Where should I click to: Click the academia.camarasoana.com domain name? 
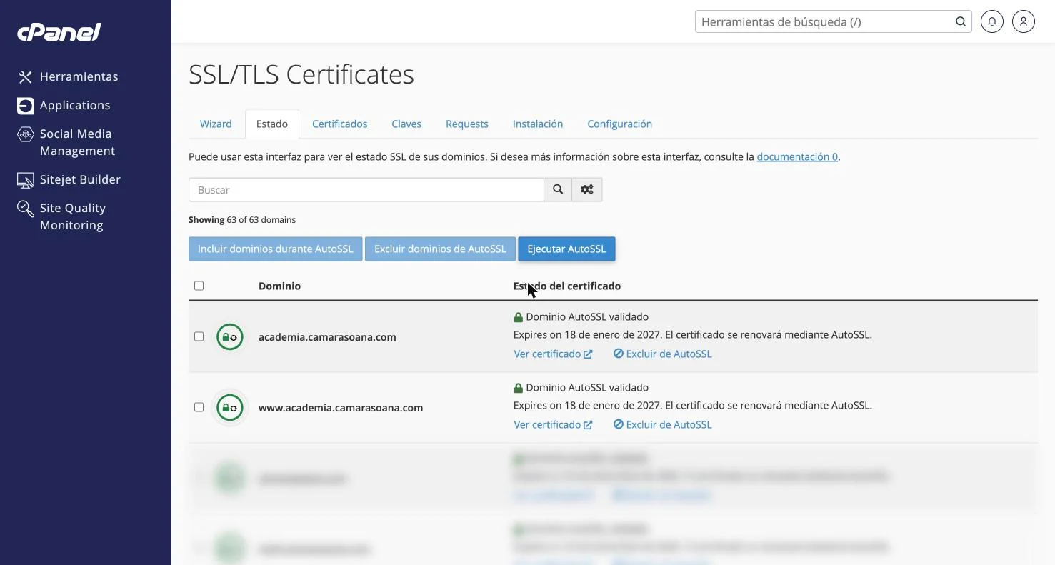pyautogui.click(x=327, y=337)
